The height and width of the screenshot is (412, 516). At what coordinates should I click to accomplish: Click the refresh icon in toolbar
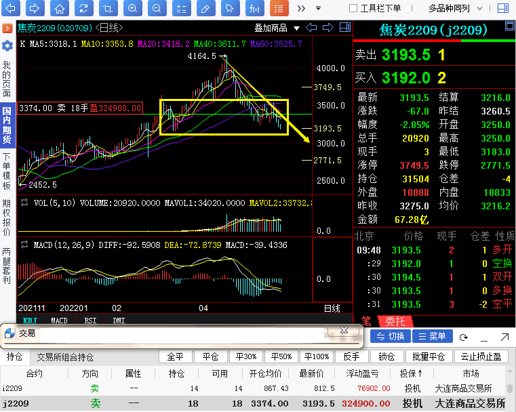(83, 9)
